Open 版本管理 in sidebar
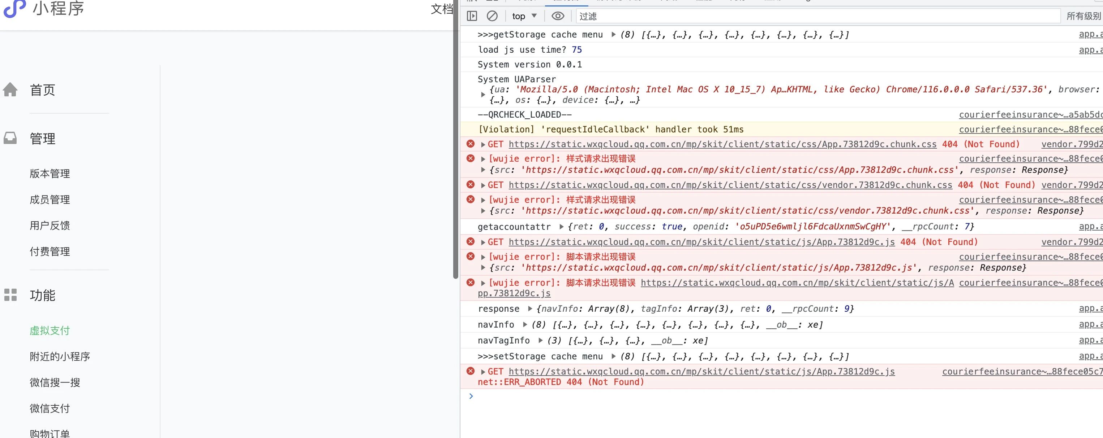 point(50,174)
